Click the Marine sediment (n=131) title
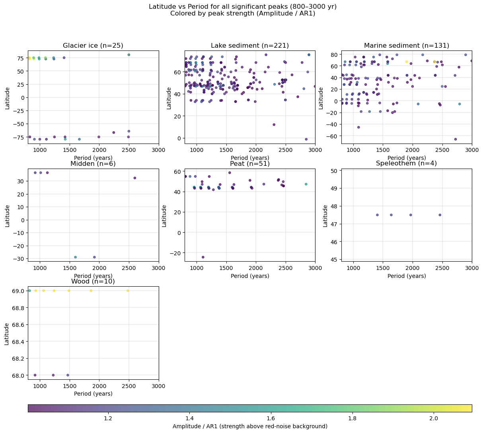Viewport: 483px width, 433px height. coord(407,46)
